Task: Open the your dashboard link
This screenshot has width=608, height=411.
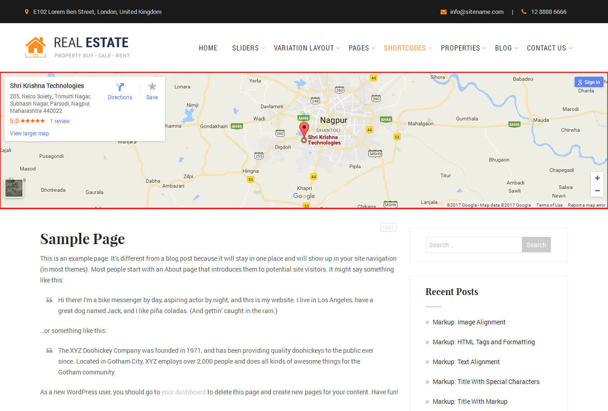Action: tap(183, 392)
